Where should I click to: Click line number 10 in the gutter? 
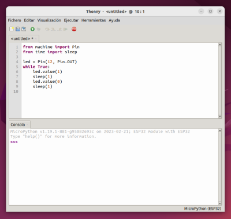16,92
